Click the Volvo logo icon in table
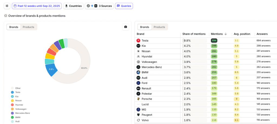The width and height of the screenshot is (277, 124). pyautogui.click(x=138, y=120)
